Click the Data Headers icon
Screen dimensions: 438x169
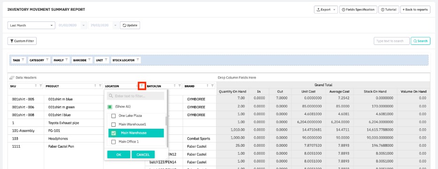tap(12, 78)
